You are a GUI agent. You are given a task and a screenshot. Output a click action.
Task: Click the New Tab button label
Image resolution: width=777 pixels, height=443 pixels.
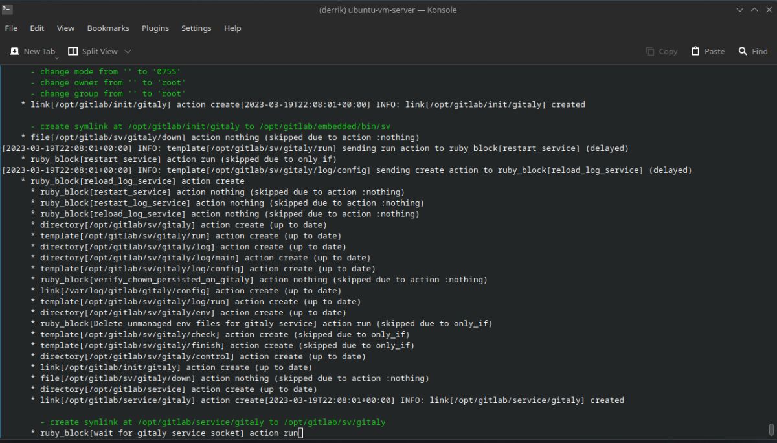coord(39,51)
